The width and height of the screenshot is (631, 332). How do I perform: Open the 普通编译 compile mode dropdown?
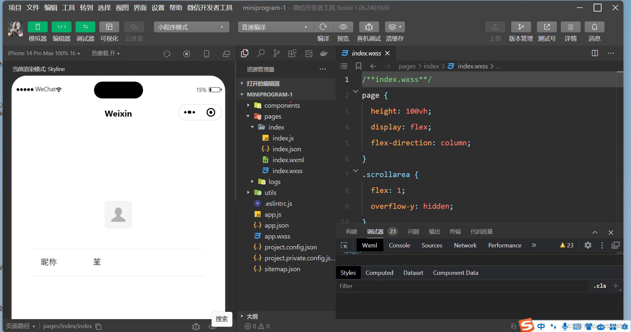[x=275, y=27]
